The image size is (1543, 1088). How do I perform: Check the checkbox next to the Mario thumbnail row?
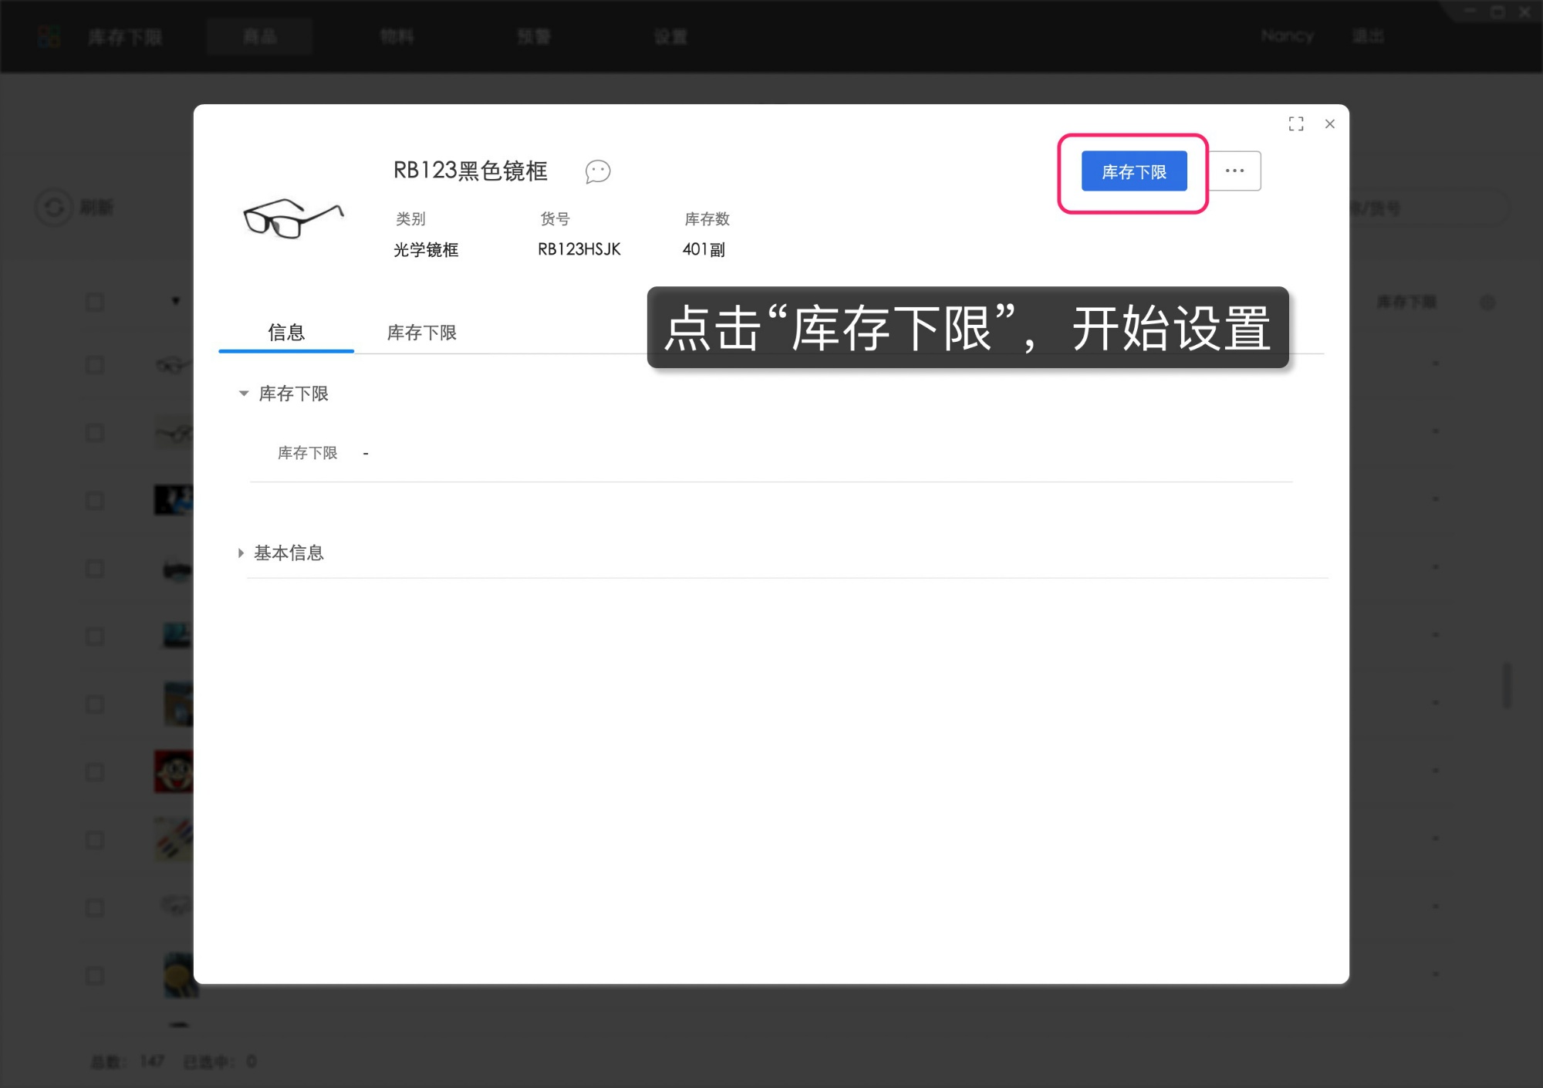pos(95,772)
